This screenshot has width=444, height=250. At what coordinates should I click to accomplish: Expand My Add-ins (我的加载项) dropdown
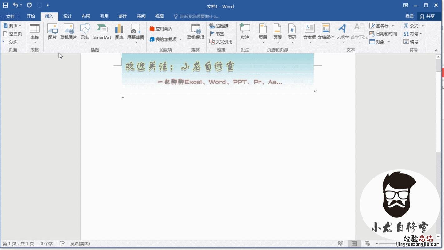(x=181, y=39)
